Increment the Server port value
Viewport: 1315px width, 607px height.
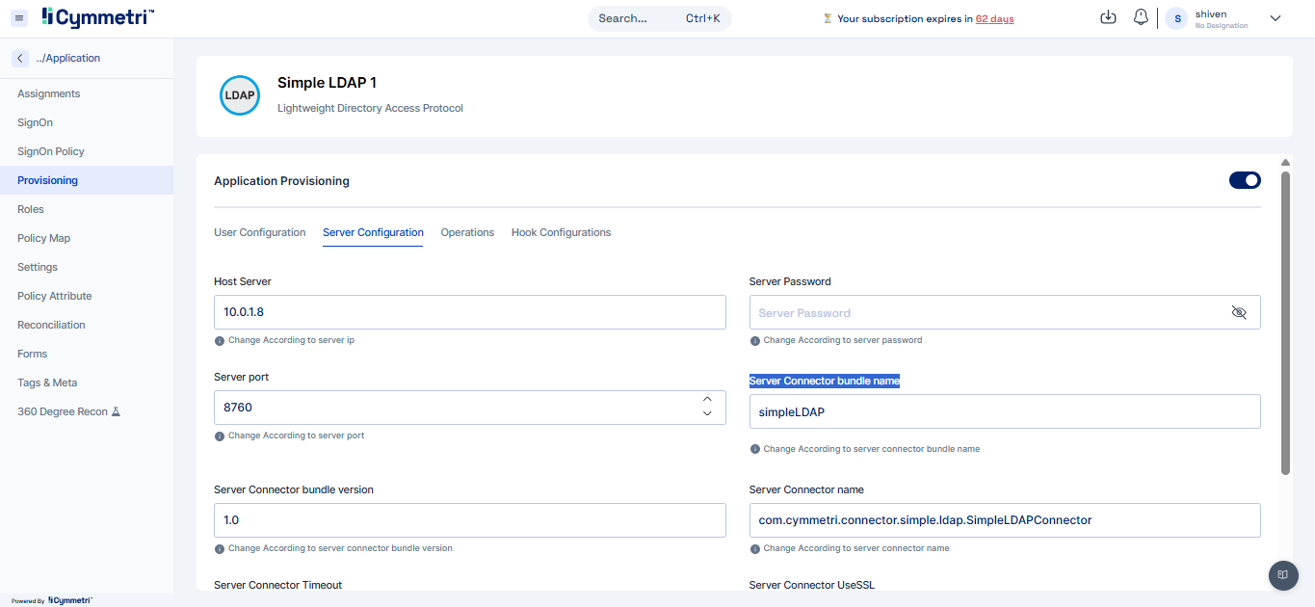tap(707, 399)
